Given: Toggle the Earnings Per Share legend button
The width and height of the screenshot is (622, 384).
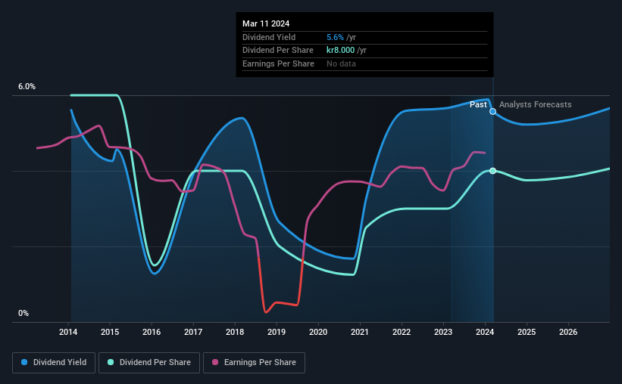Looking at the screenshot, I should tap(254, 363).
